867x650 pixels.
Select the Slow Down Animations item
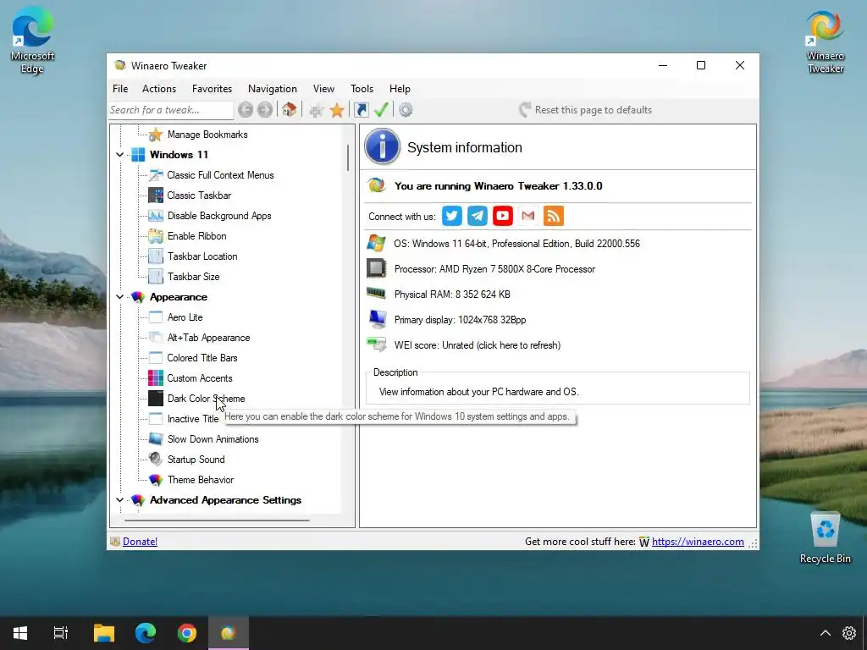[213, 439]
